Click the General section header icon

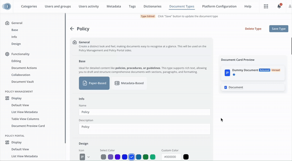pos(74,42)
